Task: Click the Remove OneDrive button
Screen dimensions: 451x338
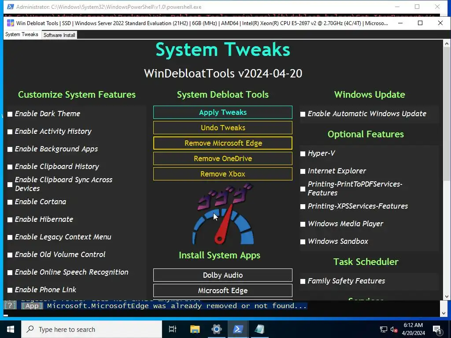Action: click(222, 158)
